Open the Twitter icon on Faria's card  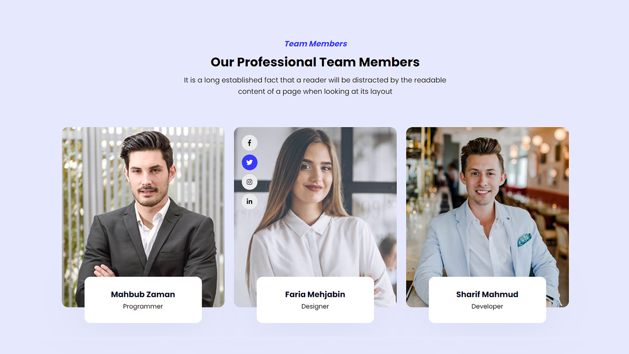[250, 162]
